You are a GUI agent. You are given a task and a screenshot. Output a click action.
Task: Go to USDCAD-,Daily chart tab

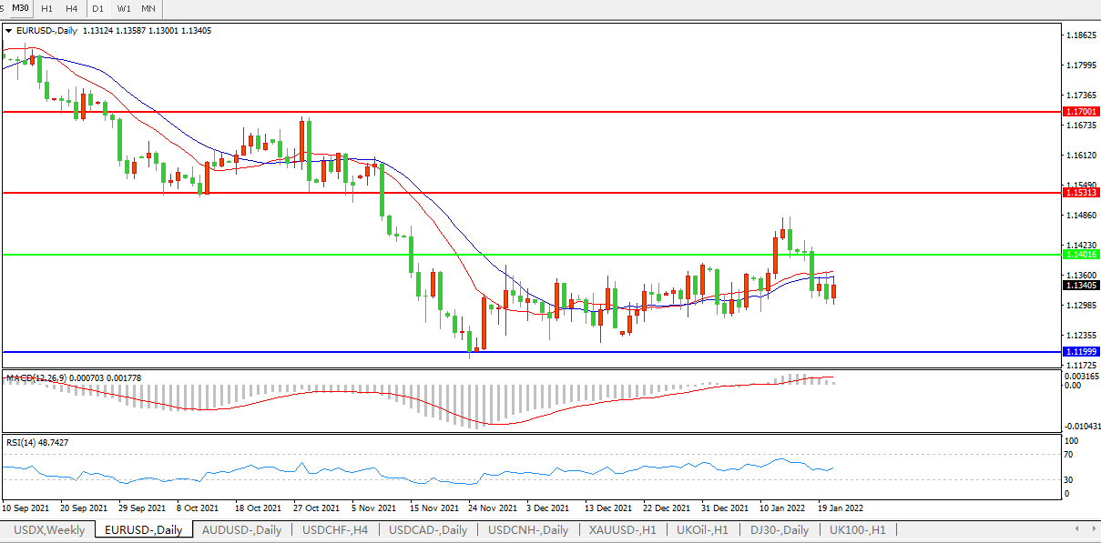[x=428, y=529]
